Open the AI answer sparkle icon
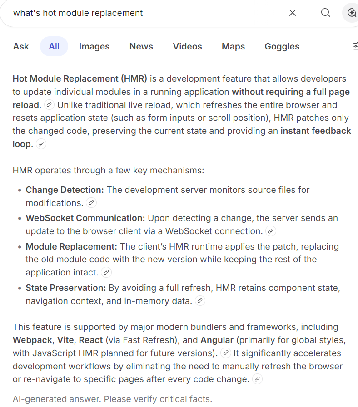This screenshot has height=407, width=358. coord(351,13)
